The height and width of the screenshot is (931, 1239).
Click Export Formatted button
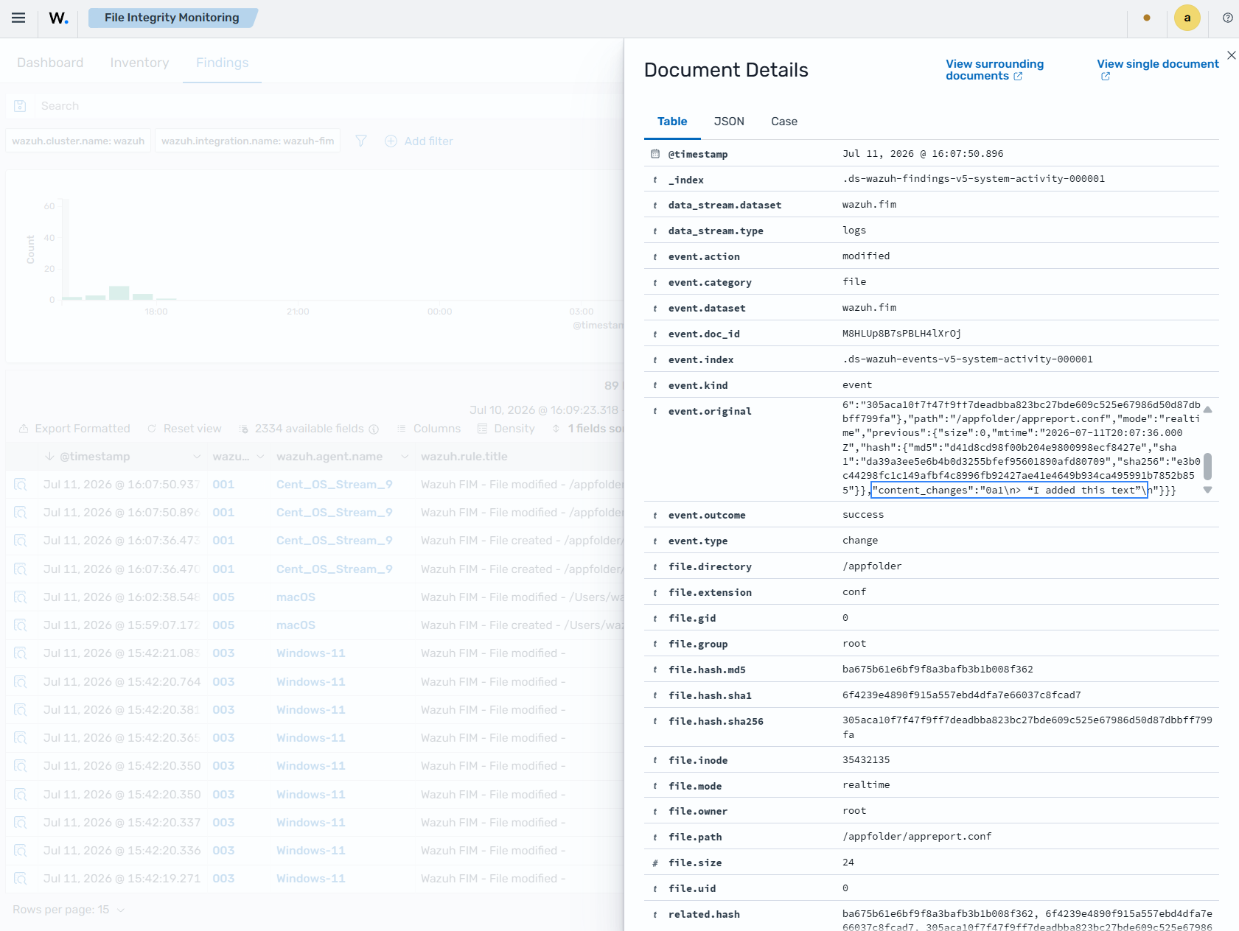[x=74, y=429]
